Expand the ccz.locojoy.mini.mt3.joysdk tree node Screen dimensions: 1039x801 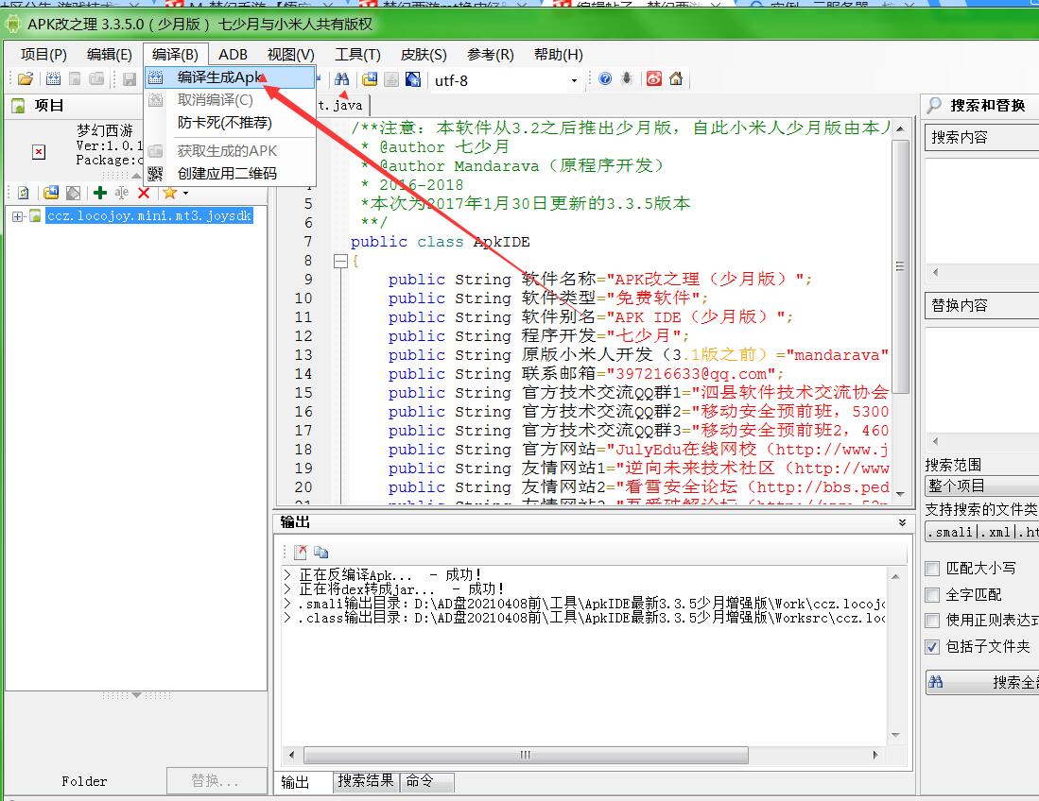point(18,216)
